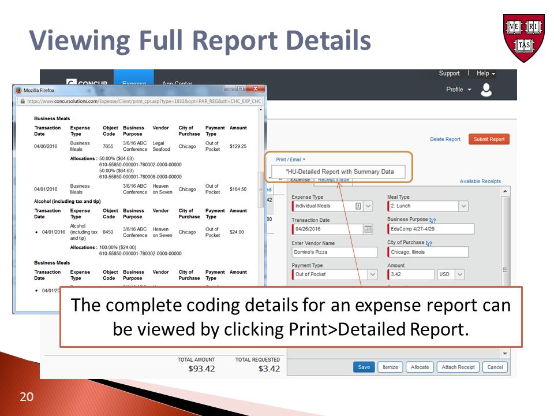Click the lock icon in Firefox address bar
This screenshot has width=554, height=416.
pos(23,101)
